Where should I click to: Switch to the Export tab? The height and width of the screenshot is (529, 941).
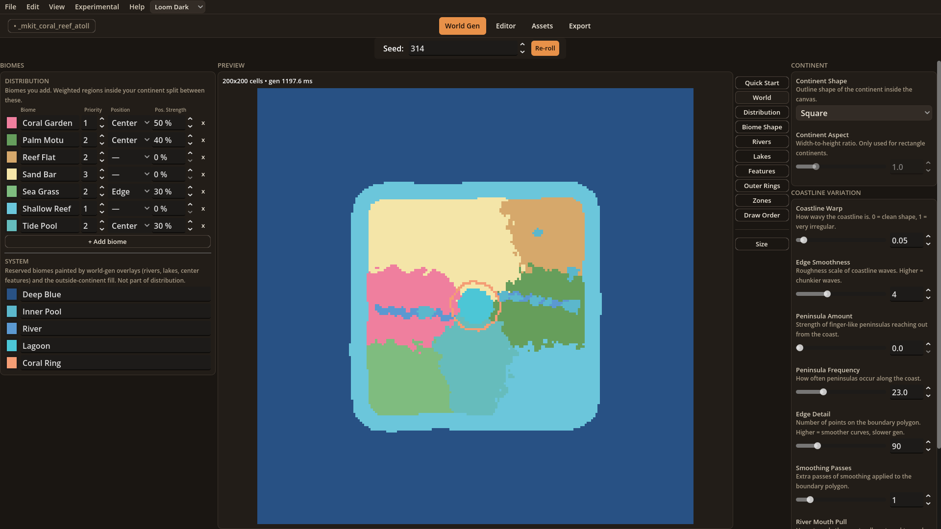coord(579,26)
